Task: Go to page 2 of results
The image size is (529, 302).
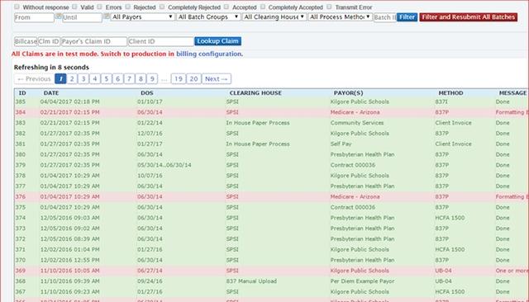Action: [72, 78]
